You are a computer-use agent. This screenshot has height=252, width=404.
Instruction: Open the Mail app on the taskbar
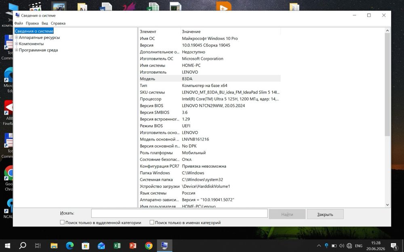pos(101,246)
